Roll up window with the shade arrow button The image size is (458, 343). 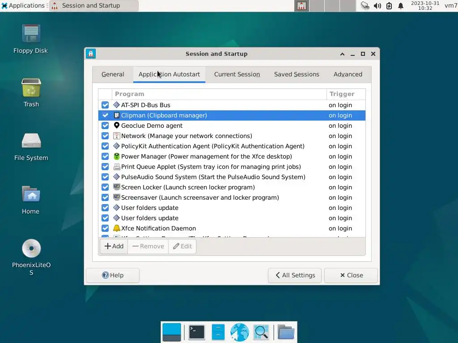pyautogui.click(x=342, y=54)
